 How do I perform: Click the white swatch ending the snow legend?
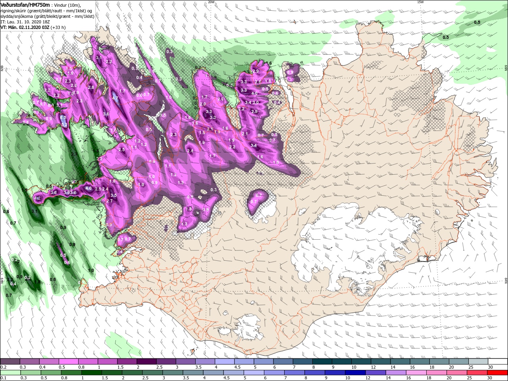coord(497,362)
